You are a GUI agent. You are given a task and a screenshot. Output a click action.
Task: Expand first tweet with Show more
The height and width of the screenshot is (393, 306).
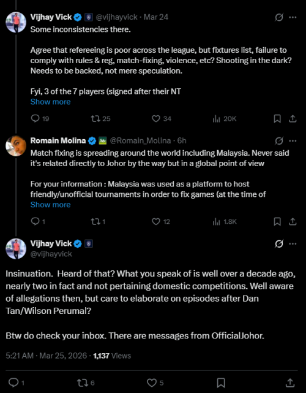pos(50,102)
